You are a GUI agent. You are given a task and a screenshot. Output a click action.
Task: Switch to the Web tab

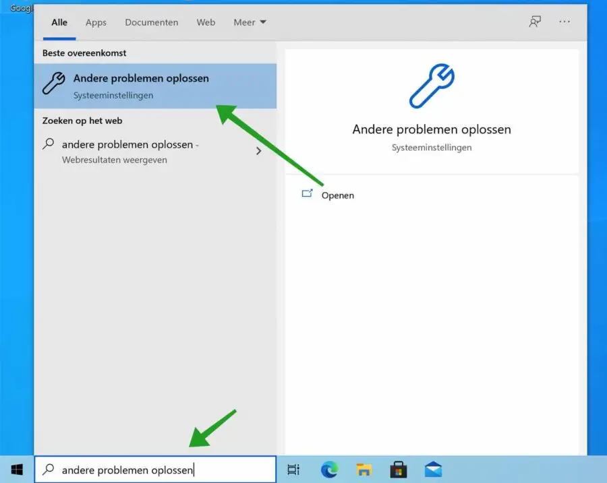(x=206, y=22)
